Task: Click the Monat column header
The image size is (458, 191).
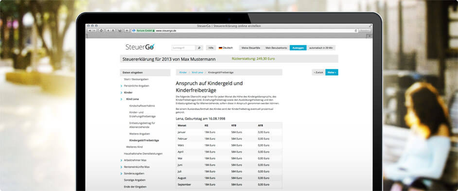Action: point(182,125)
